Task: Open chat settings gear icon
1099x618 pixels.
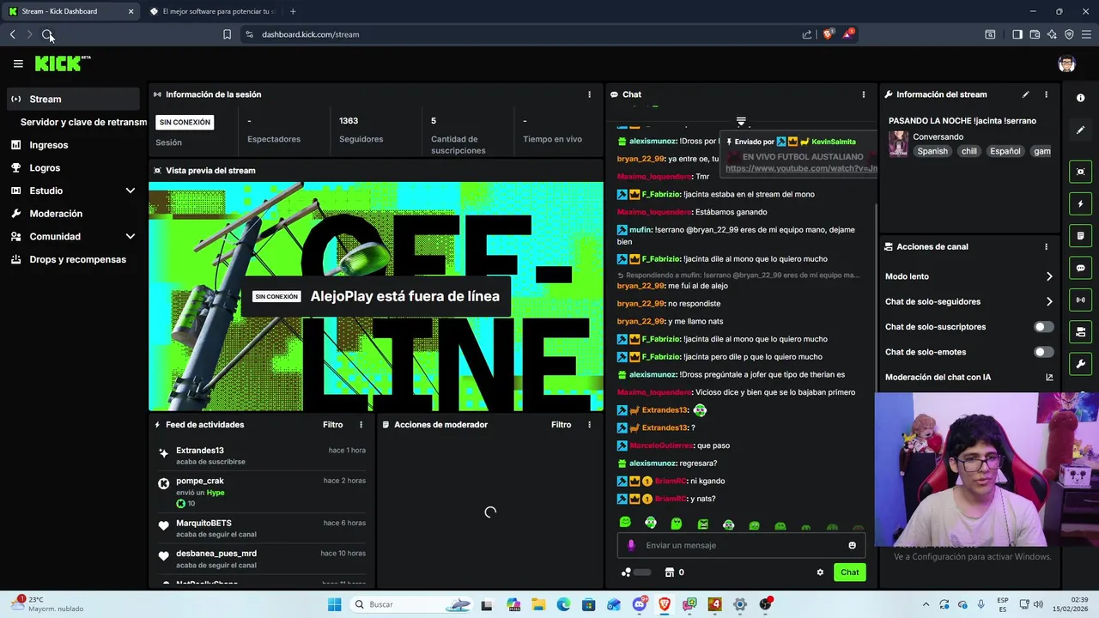Action: 820,573
